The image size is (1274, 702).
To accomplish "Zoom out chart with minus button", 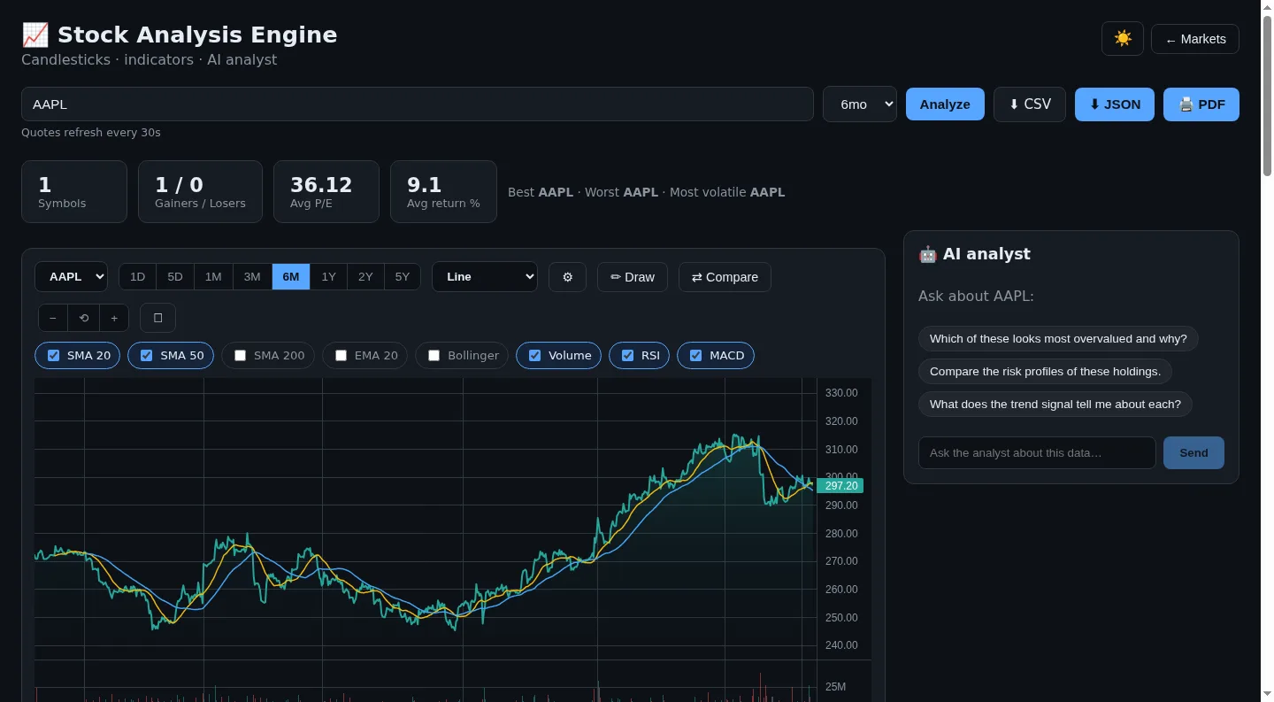I will pyautogui.click(x=53, y=318).
